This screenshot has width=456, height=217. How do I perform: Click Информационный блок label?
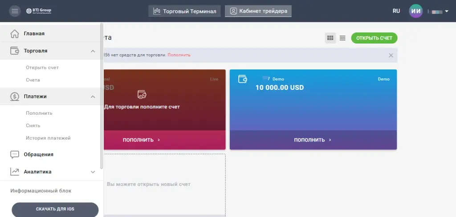[41, 191]
